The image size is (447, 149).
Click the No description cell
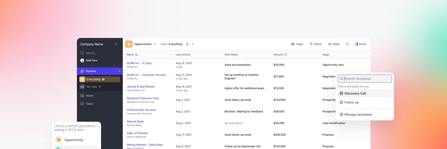pos(234,123)
